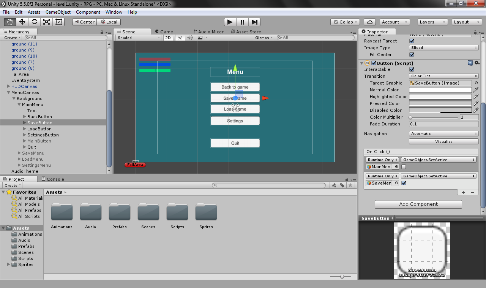Viewport: 486px width, 288px height.
Task: Switch to Game tab
Action: click(164, 32)
